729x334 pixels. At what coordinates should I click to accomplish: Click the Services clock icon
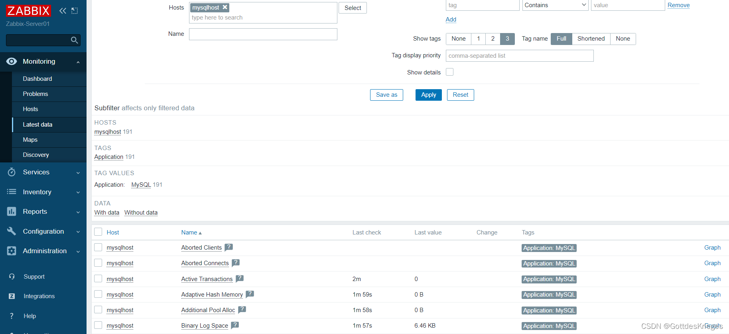pyautogui.click(x=12, y=172)
